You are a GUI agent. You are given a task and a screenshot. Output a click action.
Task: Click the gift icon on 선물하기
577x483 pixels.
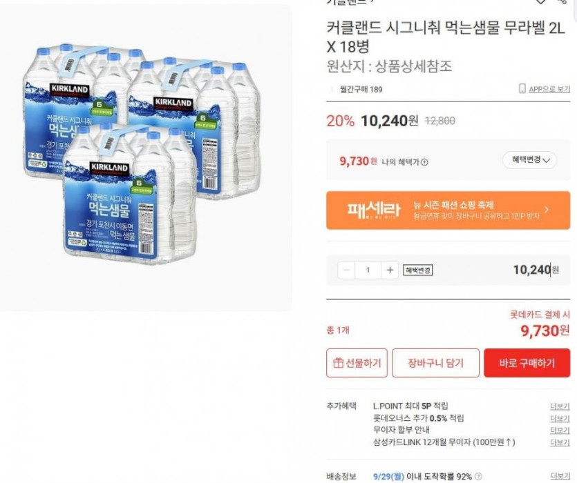pyautogui.click(x=339, y=363)
